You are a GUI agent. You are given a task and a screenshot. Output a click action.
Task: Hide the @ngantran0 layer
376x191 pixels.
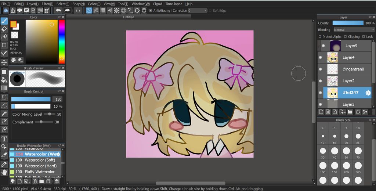click(320, 69)
